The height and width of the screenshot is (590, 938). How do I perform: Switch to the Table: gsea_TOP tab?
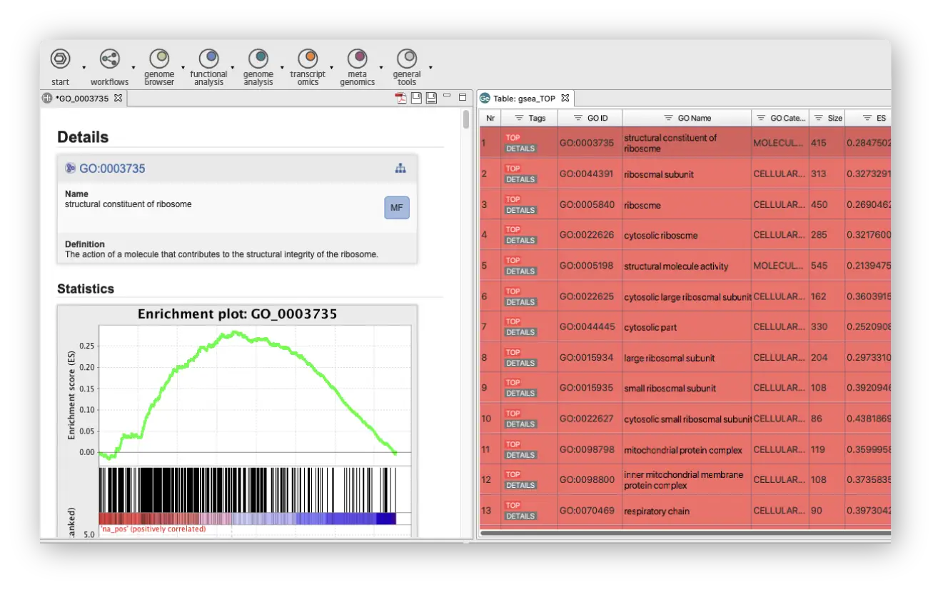pyautogui.click(x=524, y=99)
